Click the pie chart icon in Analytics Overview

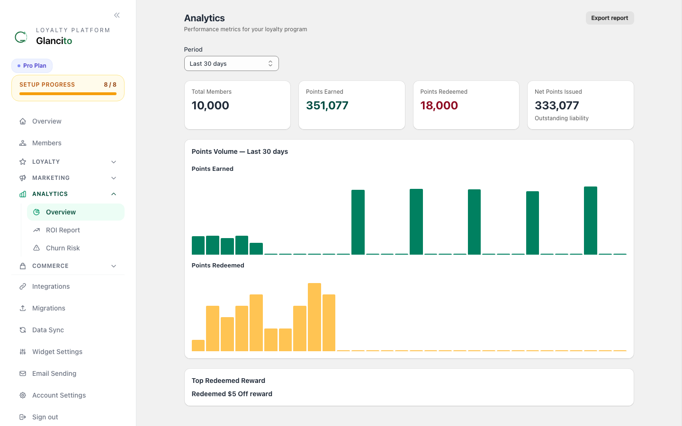coord(36,212)
